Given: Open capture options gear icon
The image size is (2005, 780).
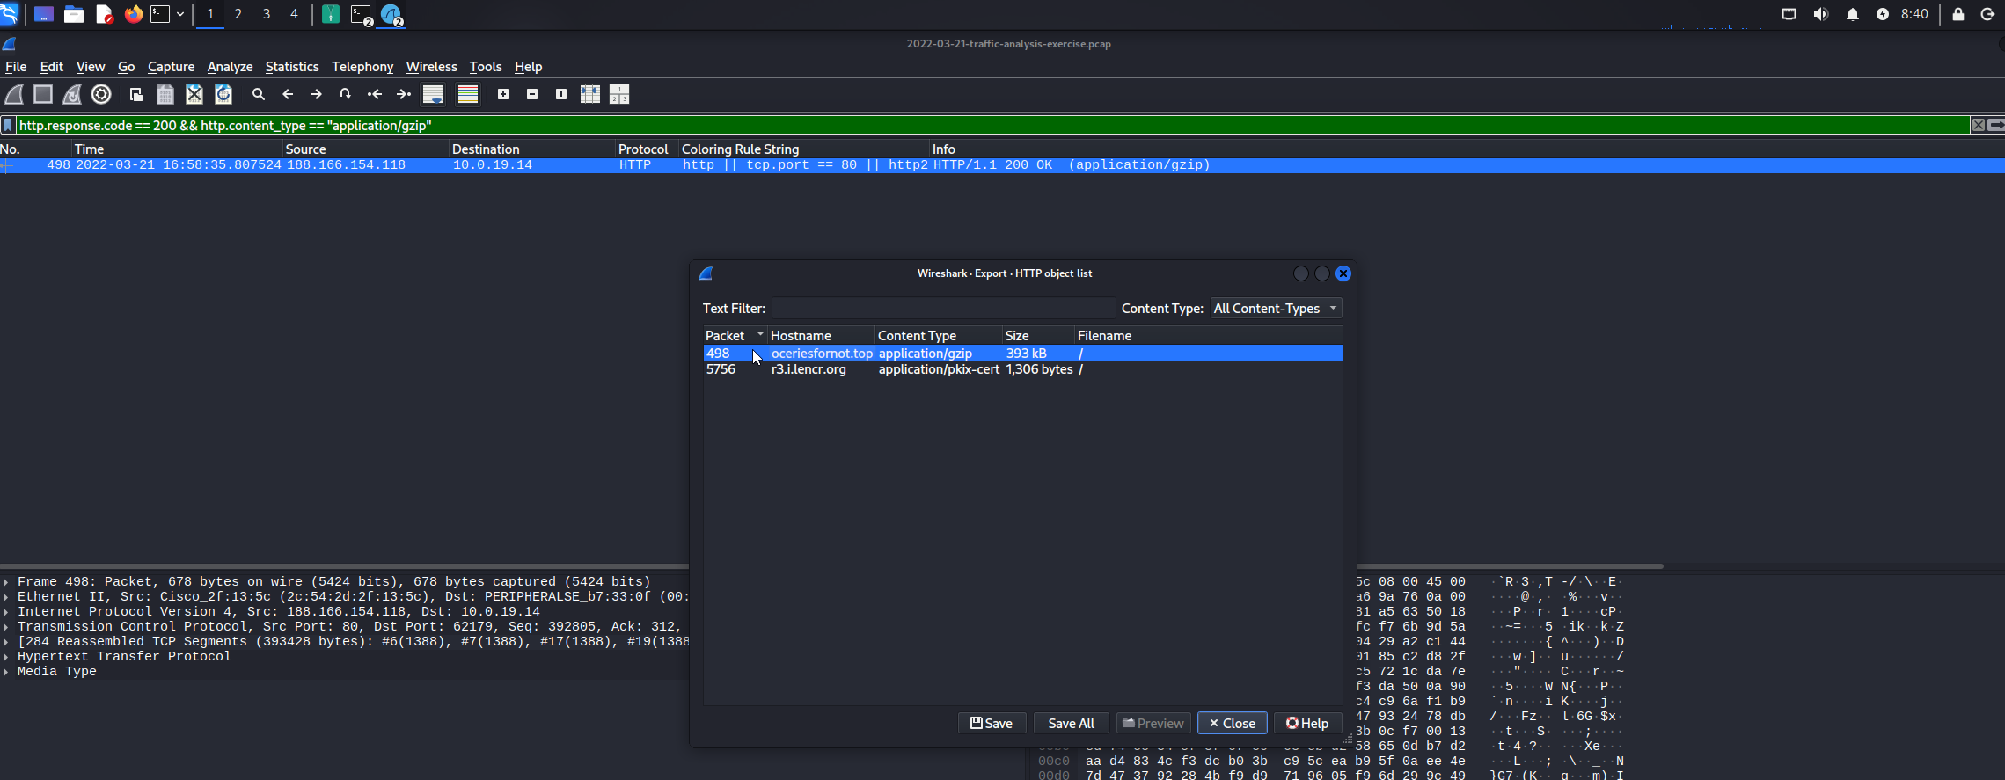Looking at the screenshot, I should 101,94.
